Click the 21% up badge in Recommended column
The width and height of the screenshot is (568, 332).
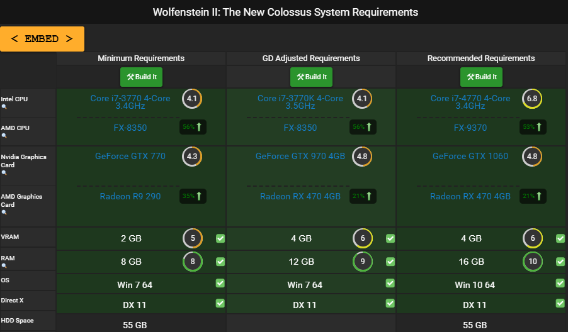point(533,196)
